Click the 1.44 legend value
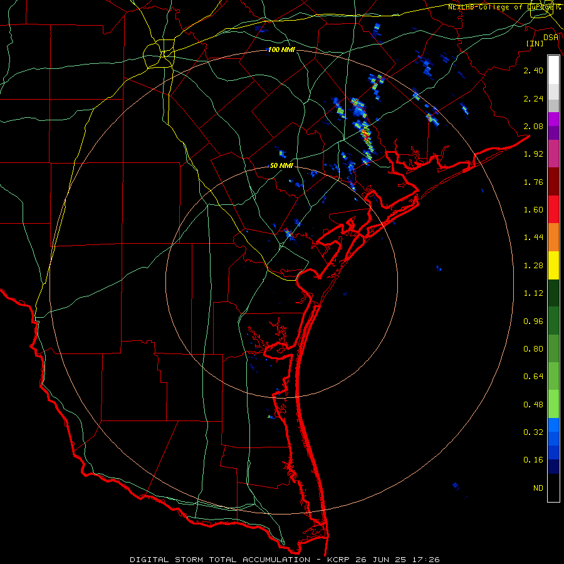The height and width of the screenshot is (564, 564). click(x=533, y=238)
